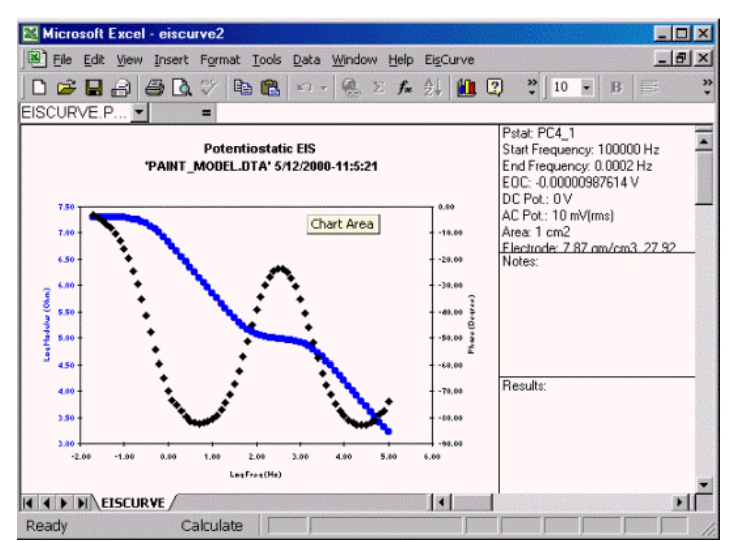This screenshot has height=541, width=736.
Task: Click the vertical scrollbar thumb
Action: coord(704,178)
